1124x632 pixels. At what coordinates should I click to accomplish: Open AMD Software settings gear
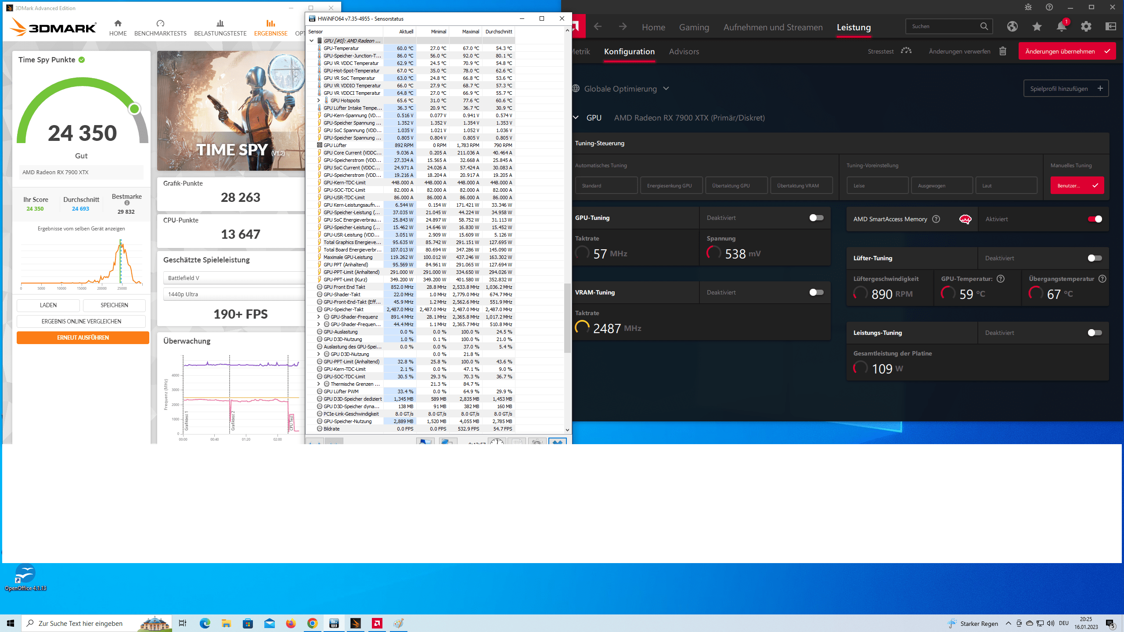(x=1086, y=27)
